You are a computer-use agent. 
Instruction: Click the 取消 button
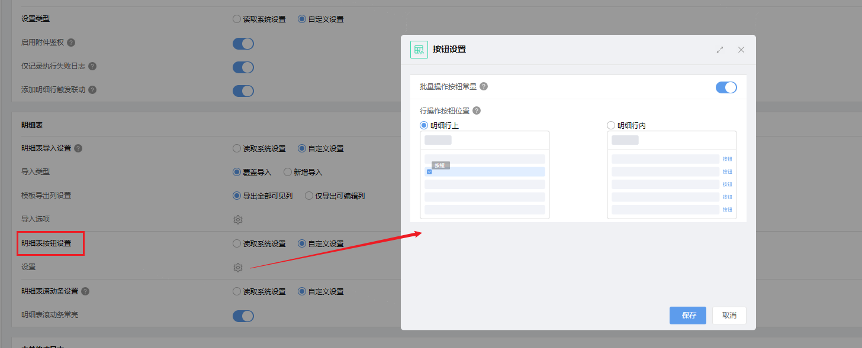click(729, 316)
